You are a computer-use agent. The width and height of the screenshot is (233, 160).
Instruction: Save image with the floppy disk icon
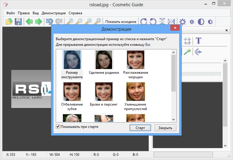point(18,22)
